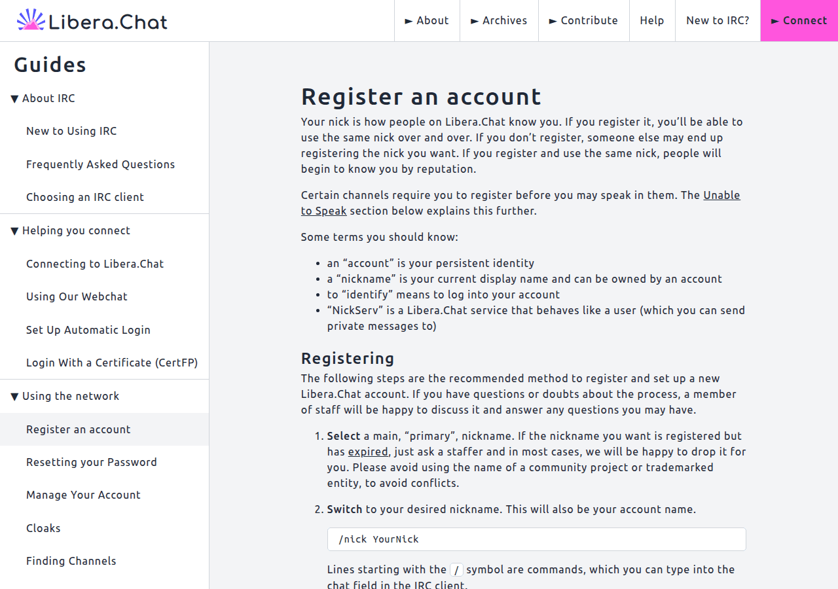Screen dimensions: 838x589
Task: Click the /nick YourNick command box
Action: point(536,539)
